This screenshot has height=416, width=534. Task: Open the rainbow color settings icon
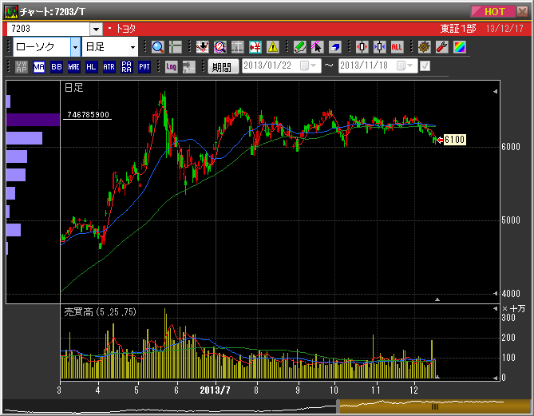pos(459,47)
